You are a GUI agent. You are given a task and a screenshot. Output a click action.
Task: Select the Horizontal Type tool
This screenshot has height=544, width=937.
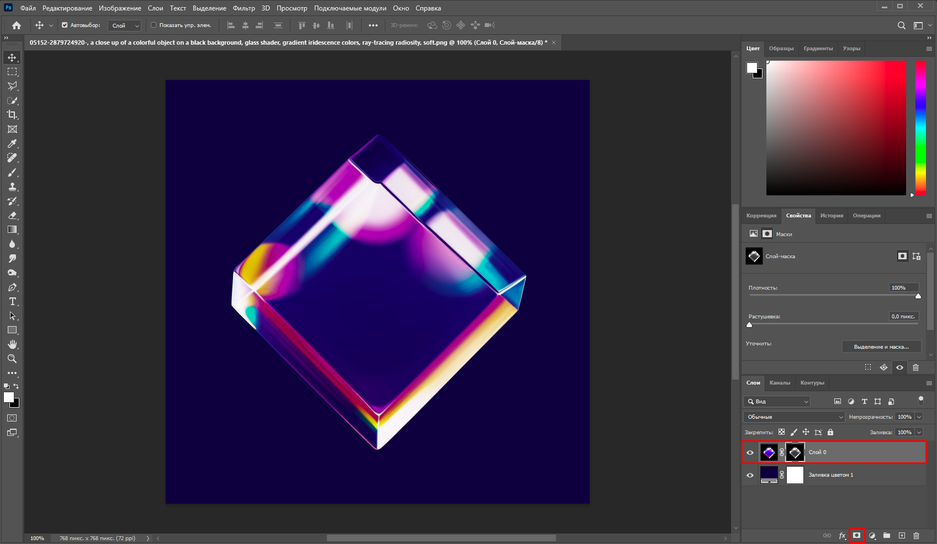12,301
